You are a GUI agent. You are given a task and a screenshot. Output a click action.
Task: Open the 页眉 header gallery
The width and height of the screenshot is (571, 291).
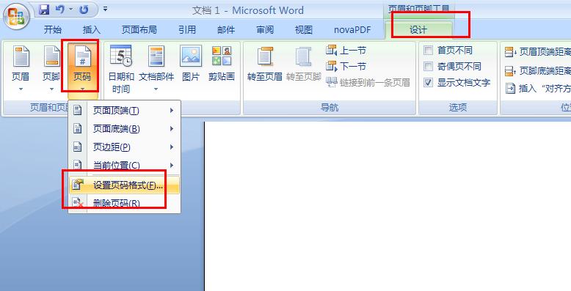[21, 68]
